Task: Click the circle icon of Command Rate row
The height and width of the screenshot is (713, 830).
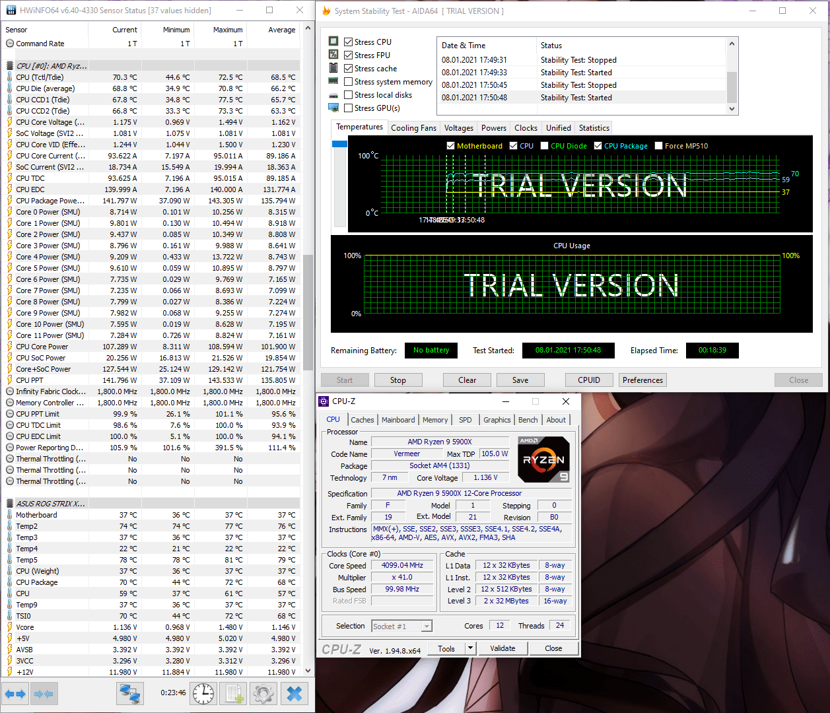Action: [9, 44]
